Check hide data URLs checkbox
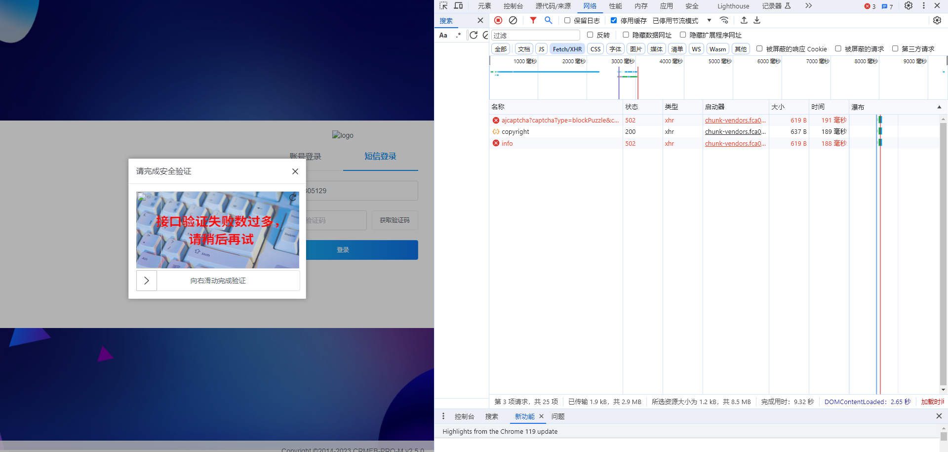This screenshot has width=948, height=452. [626, 35]
